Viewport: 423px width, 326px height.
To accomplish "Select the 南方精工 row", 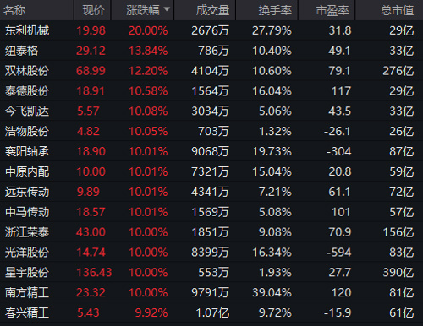I will [x=211, y=292].
